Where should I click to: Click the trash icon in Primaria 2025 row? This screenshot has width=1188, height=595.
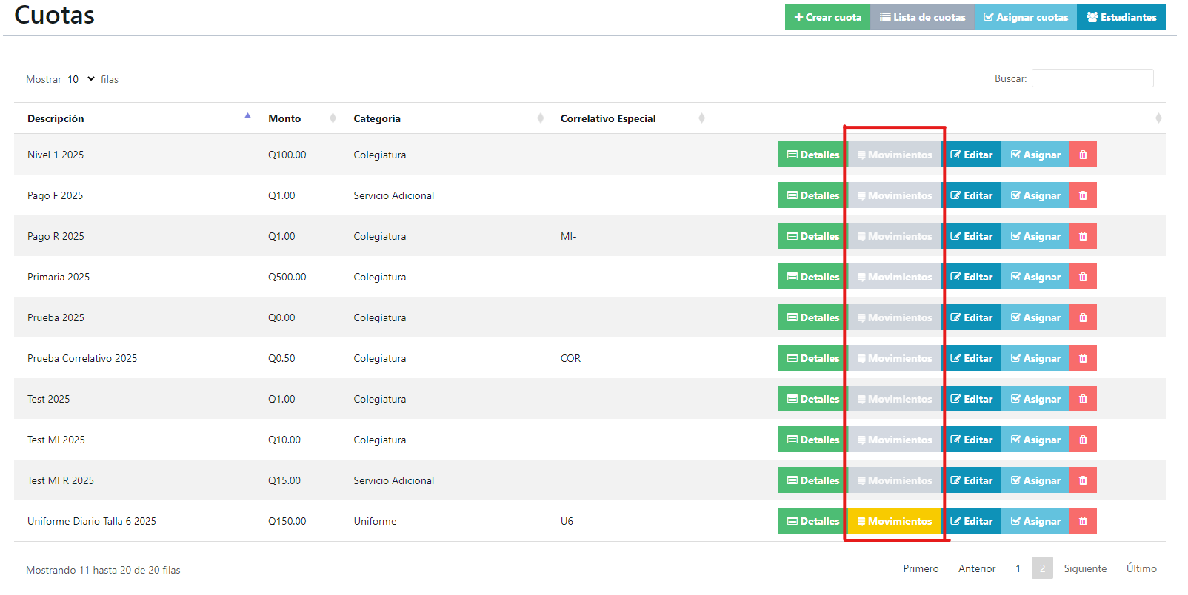(x=1083, y=277)
